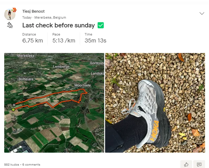Open the comments speech bubble button
Screen dimensions: 209x168
(x=199, y=164)
